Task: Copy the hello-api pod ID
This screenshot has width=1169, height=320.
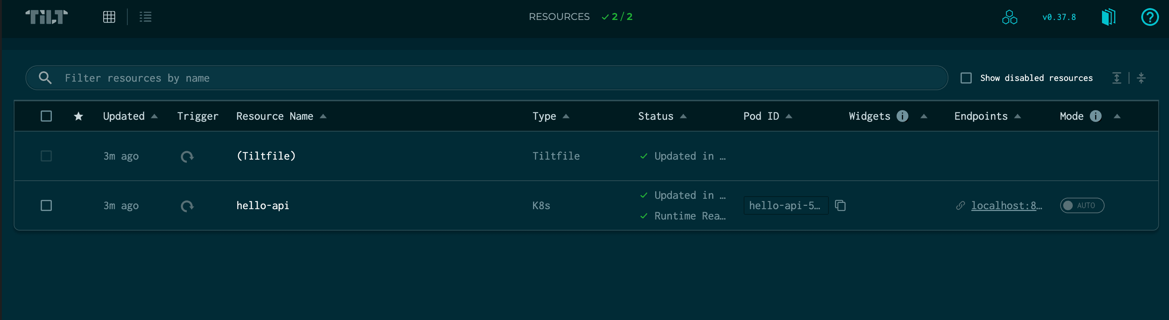Action: point(840,206)
